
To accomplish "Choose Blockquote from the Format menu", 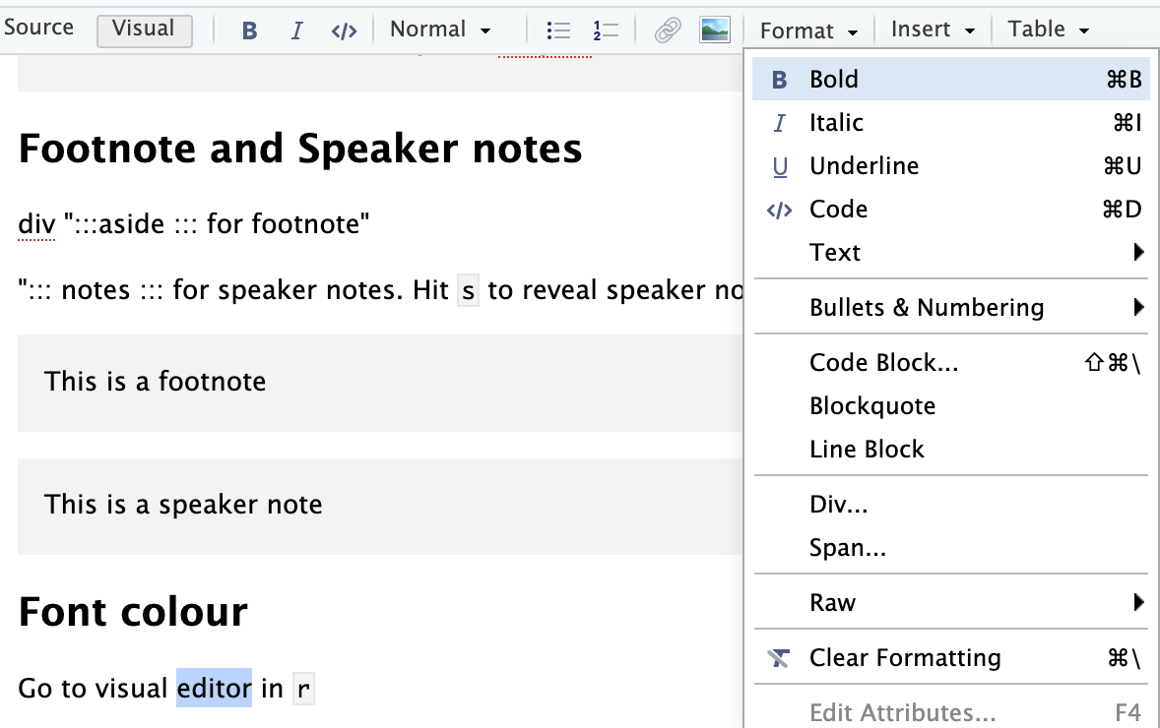I will click(872, 406).
